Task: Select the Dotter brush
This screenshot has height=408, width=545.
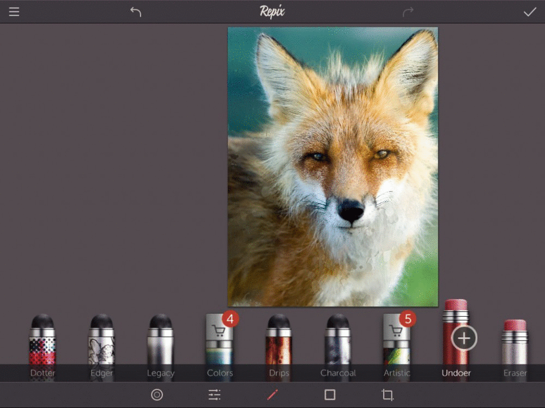Action: click(43, 343)
